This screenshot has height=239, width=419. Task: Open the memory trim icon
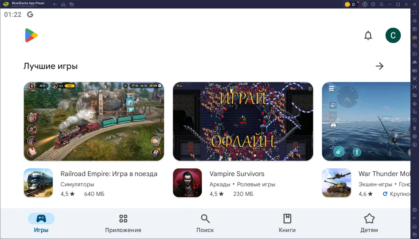click(415, 62)
